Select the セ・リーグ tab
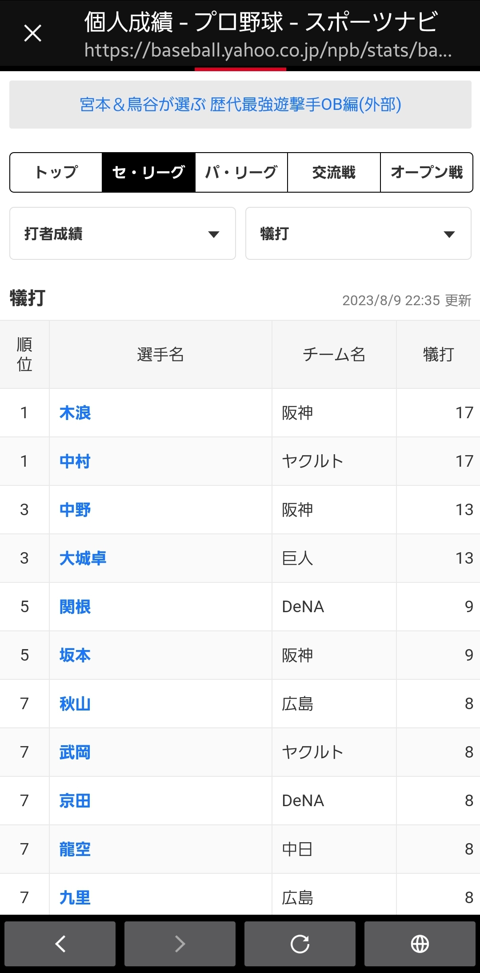 [x=148, y=172]
